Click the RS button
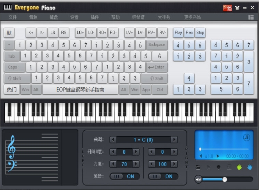The width and height of the screenshot is (259, 190). click(x=64, y=33)
